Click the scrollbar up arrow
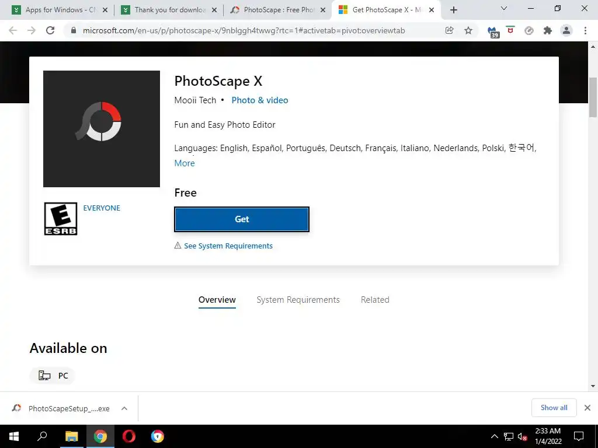 point(593,47)
